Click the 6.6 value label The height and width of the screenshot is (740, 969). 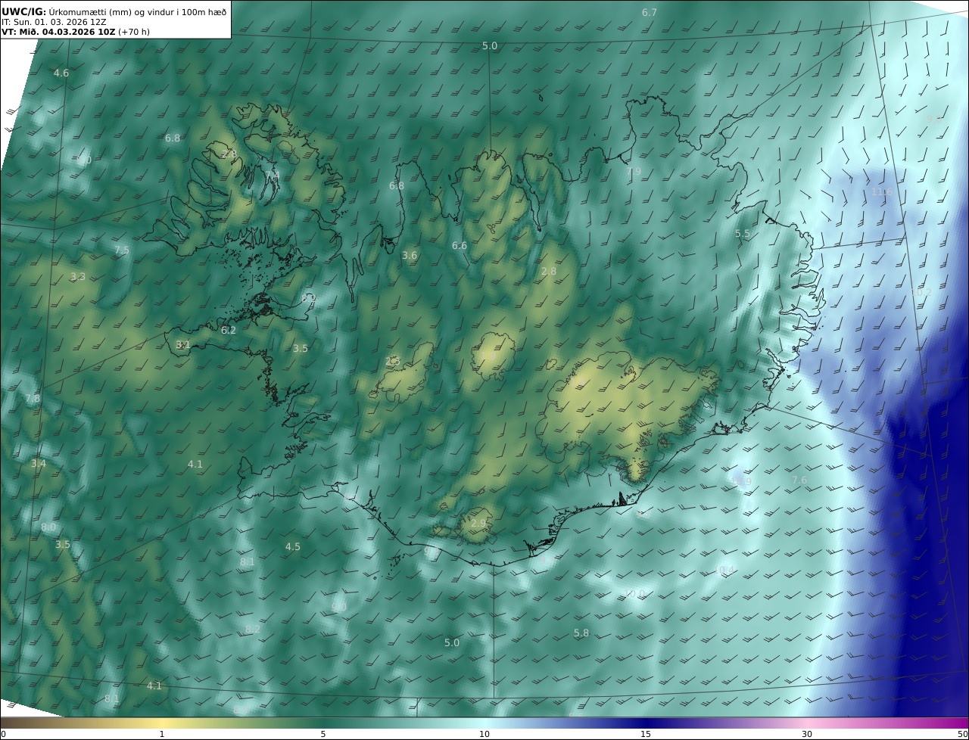click(460, 246)
